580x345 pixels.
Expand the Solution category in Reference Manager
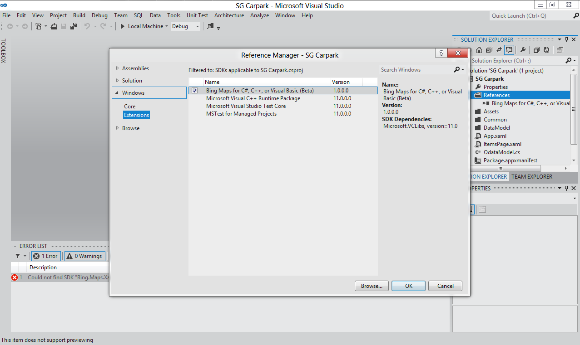pos(118,81)
